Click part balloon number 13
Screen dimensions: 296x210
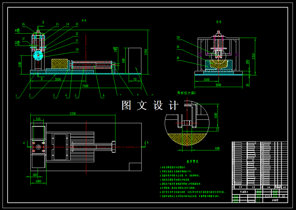tap(77, 24)
